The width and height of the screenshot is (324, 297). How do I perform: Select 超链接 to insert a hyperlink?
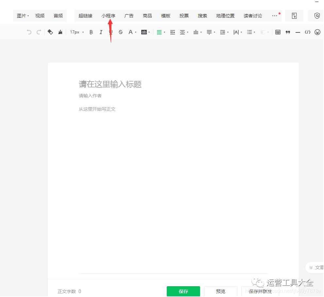tap(85, 15)
